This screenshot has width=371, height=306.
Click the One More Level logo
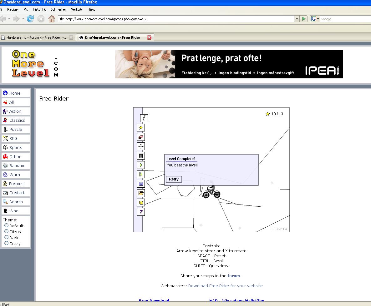tap(35, 64)
